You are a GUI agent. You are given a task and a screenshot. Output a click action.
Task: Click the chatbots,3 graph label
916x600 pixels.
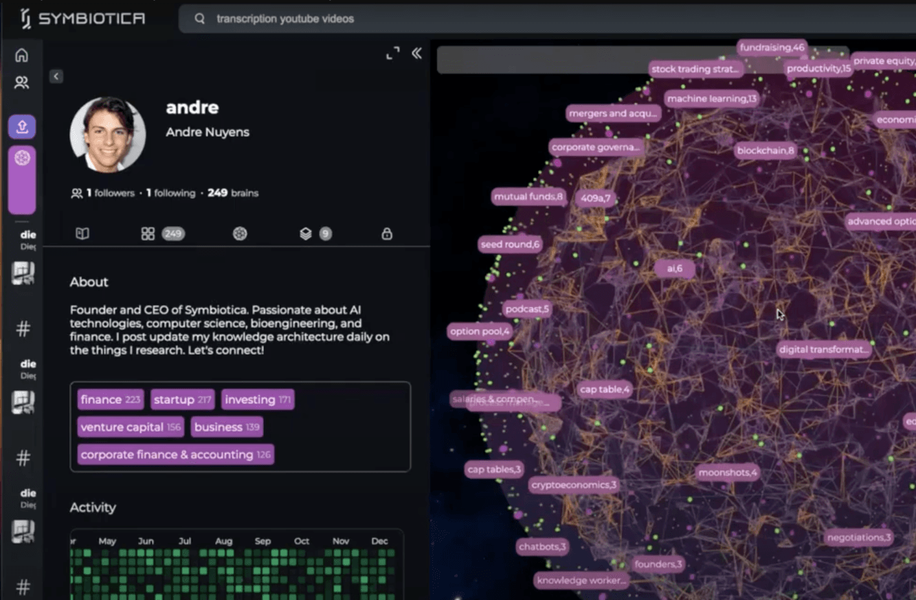pyautogui.click(x=542, y=547)
